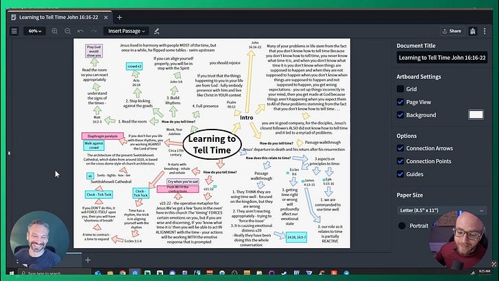
Task: Uncheck the Guides option
Action: [400, 174]
